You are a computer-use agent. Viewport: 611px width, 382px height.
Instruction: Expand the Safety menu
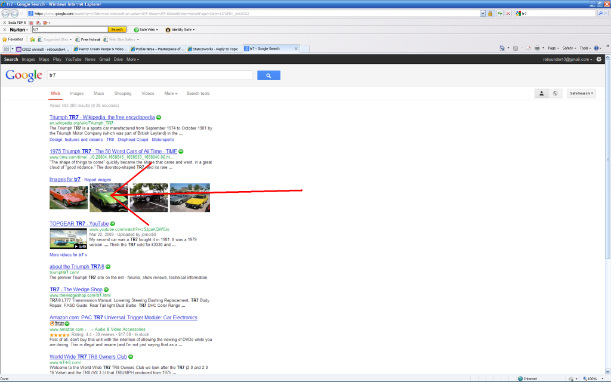click(x=569, y=48)
